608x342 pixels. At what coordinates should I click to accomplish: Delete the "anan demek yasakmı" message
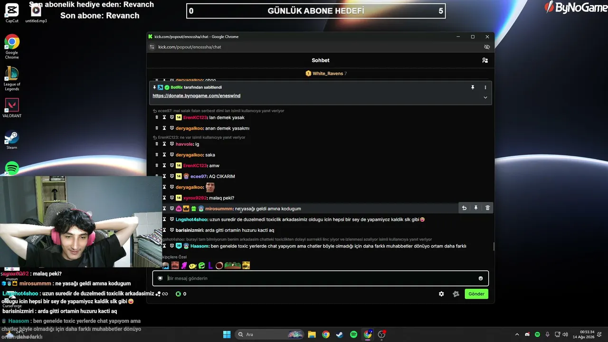tap(157, 128)
